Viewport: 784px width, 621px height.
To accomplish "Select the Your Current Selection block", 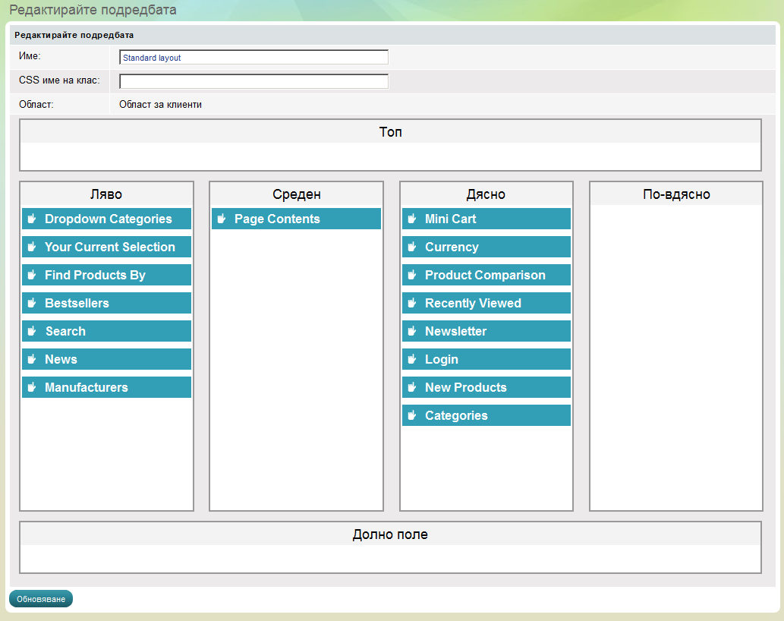I will tap(109, 247).
